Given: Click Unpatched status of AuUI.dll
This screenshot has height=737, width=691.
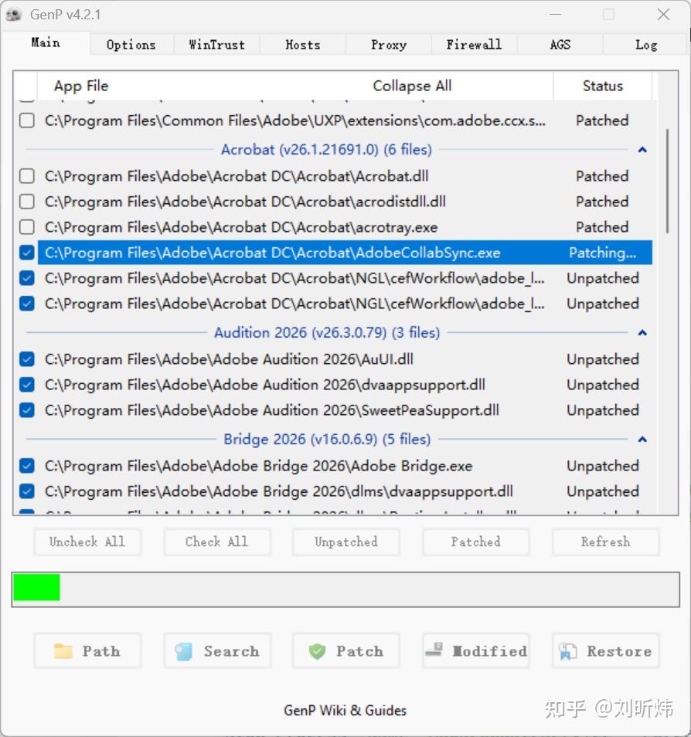Looking at the screenshot, I should pyautogui.click(x=603, y=359).
